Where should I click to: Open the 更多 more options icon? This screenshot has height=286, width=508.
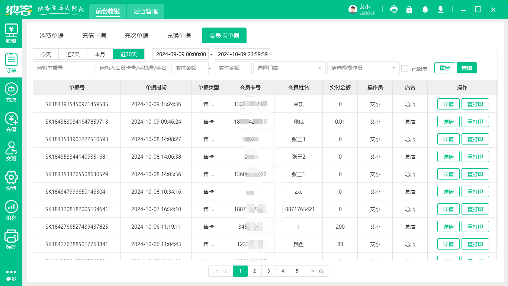(x=11, y=275)
